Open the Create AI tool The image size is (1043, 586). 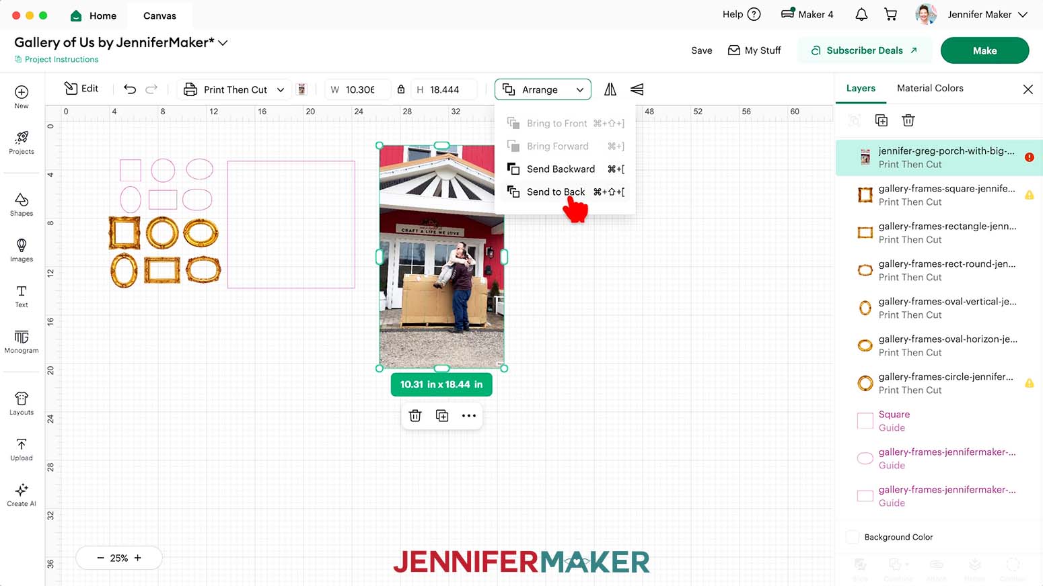[22, 495]
